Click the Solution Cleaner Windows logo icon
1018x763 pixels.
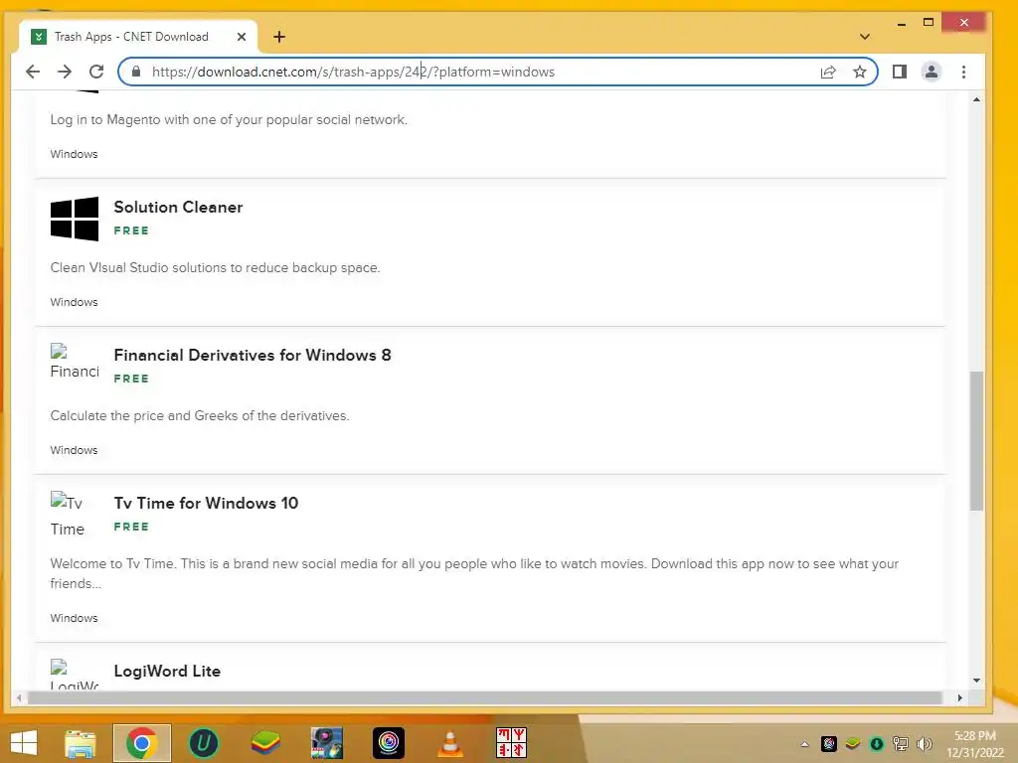pos(75,219)
